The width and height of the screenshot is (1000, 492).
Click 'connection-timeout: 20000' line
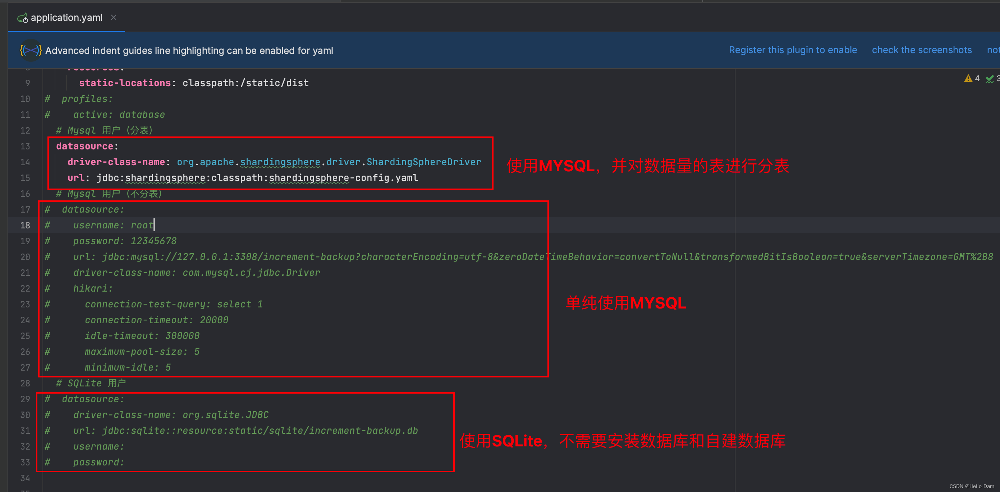point(156,320)
